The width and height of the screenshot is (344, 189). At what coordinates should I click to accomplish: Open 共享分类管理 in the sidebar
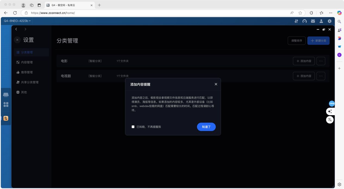(x=30, y=82)
